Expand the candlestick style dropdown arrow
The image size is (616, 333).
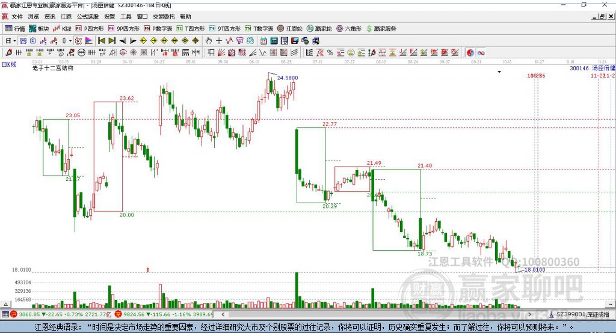pos(70,41)
